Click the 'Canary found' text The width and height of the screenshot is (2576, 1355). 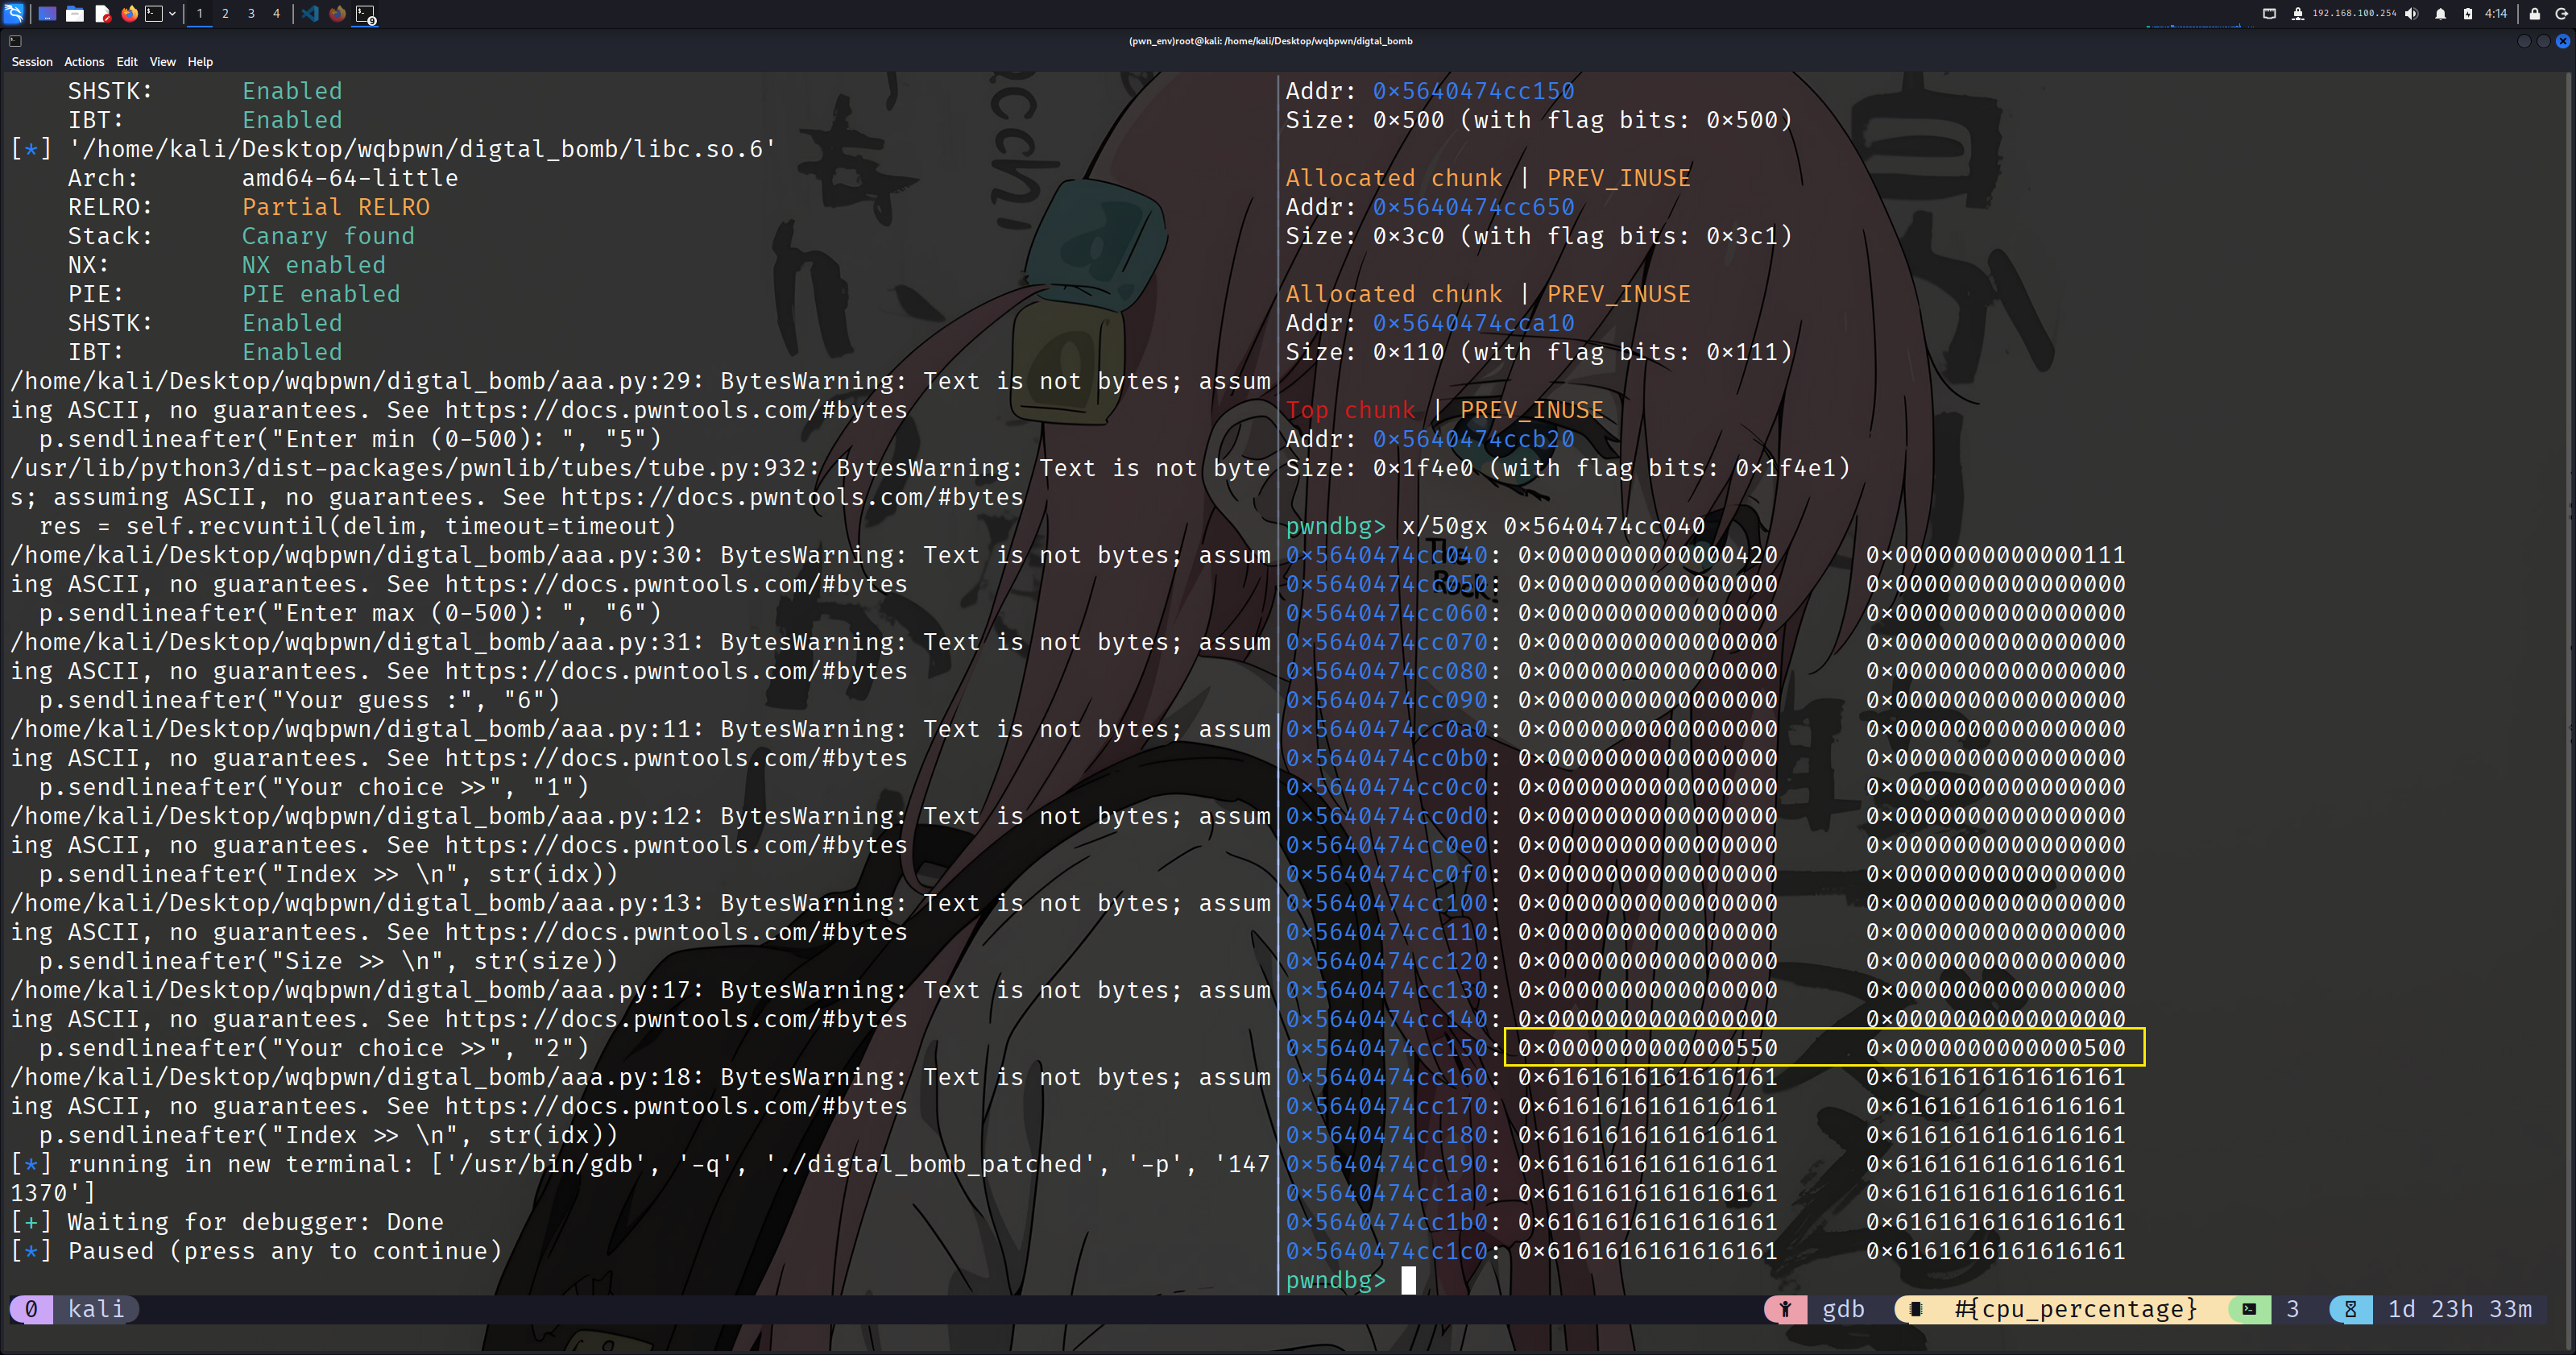click(x=328, y=236)
